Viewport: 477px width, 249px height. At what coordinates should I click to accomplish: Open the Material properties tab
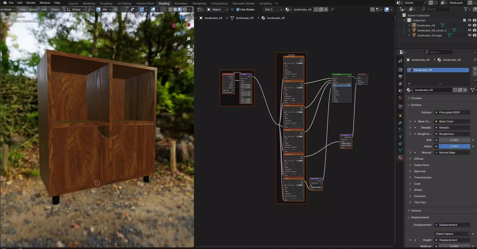[400, 158]
